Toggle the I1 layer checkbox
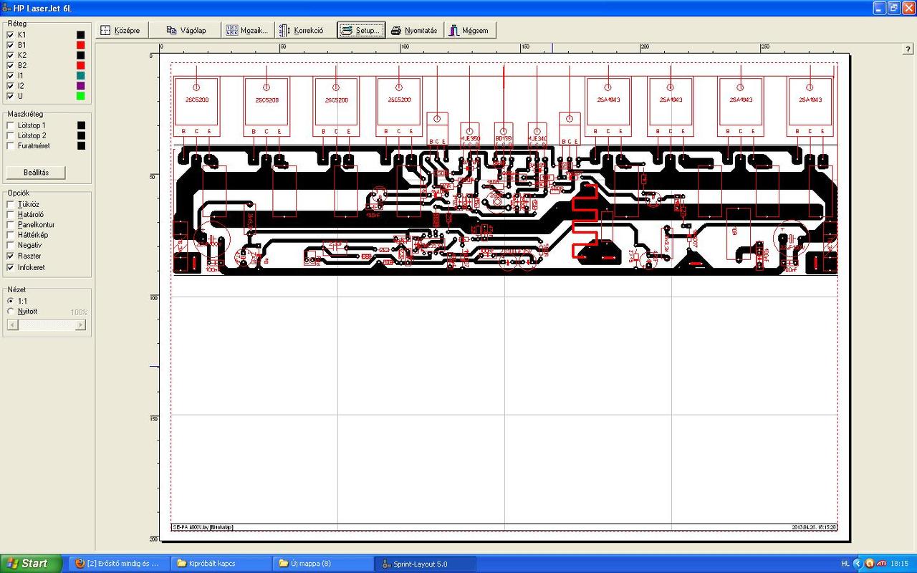The height and width of the screenshot is (573, 917). (x=10, y=75)
